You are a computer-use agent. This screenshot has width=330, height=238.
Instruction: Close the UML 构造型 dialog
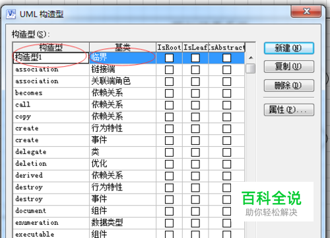[306, 11]
